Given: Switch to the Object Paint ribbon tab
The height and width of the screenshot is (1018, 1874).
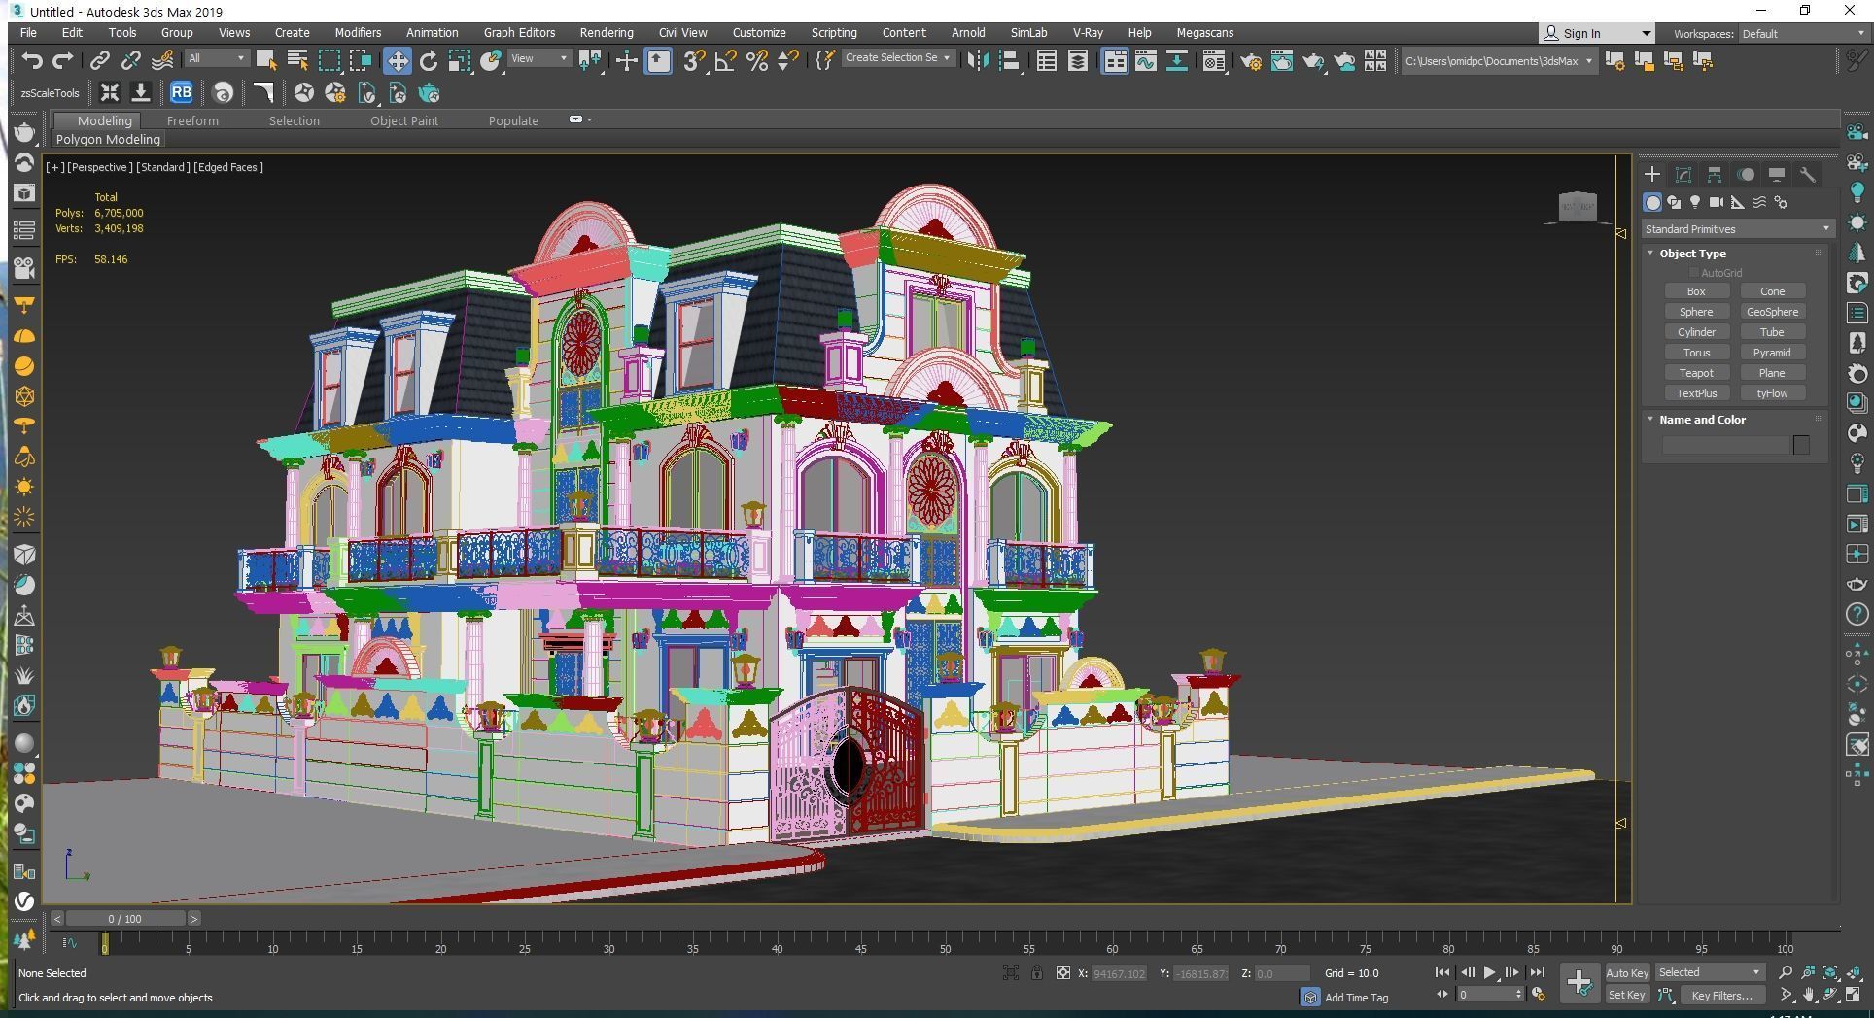Looking at the screenshot, I should [x=403, y=120].
